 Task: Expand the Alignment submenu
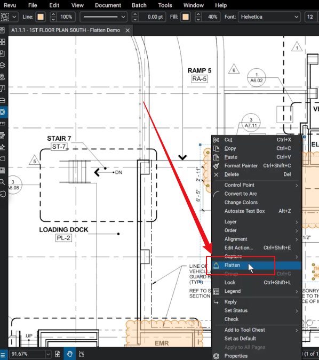256,239
